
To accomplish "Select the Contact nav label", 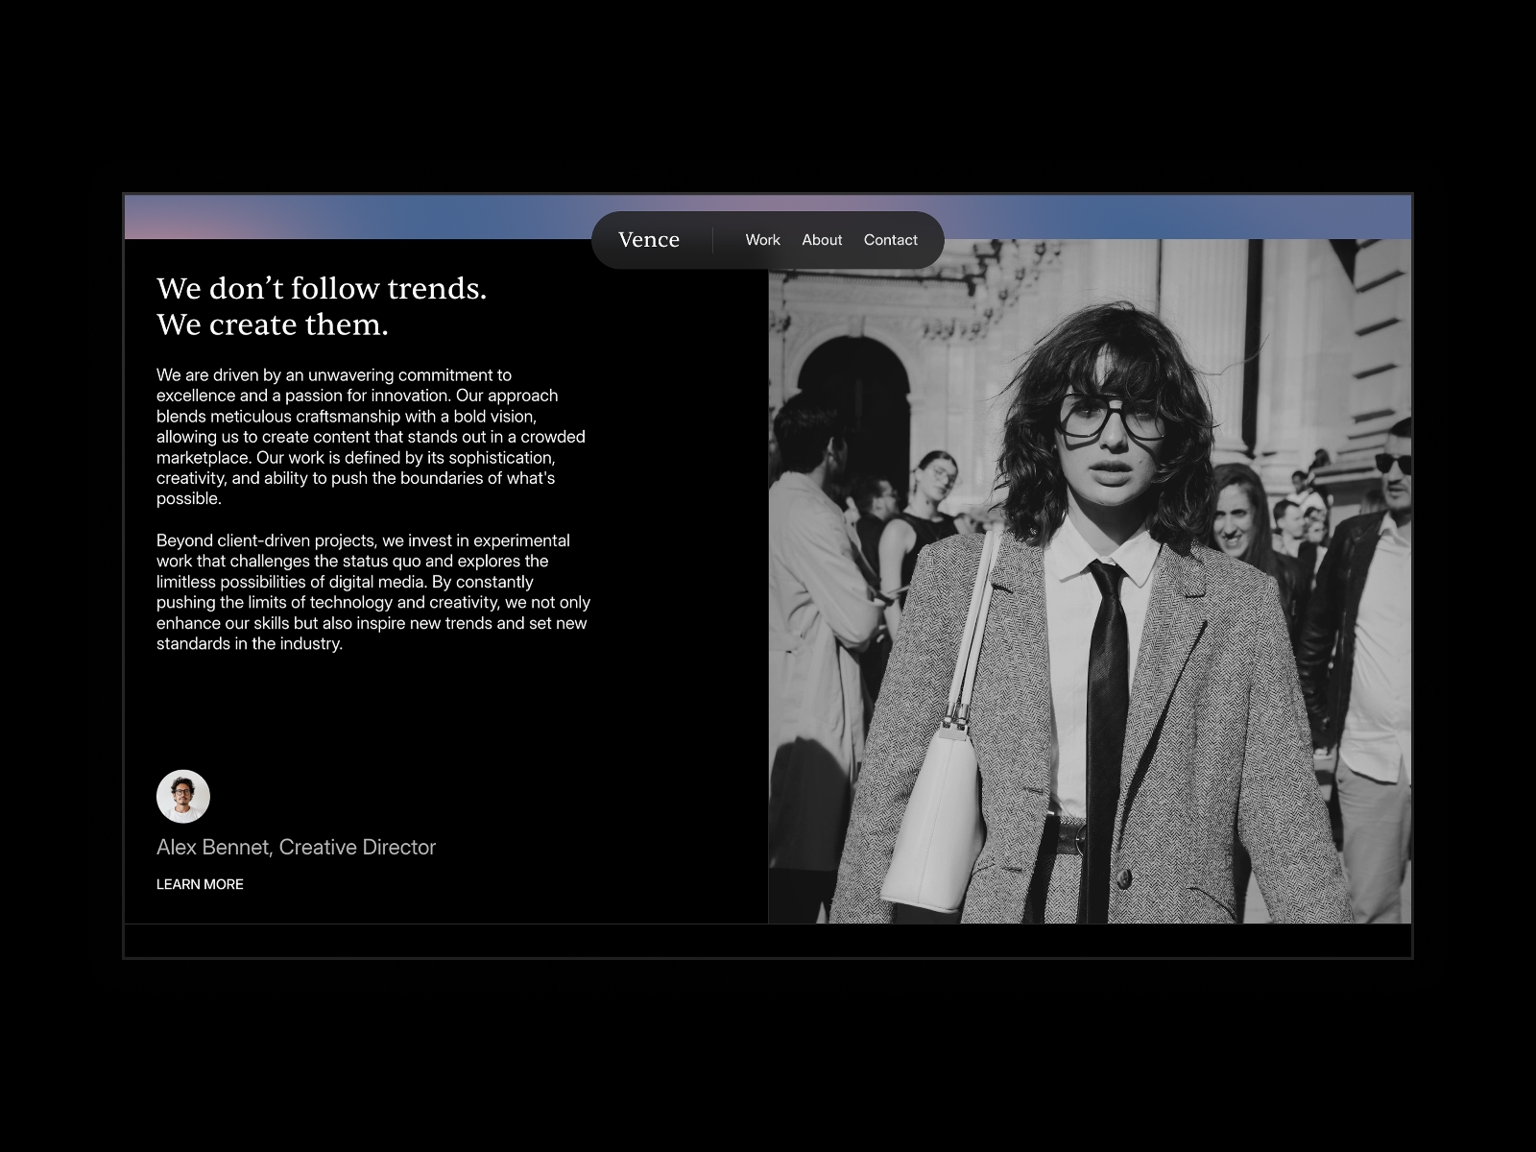I will [891, 240].
